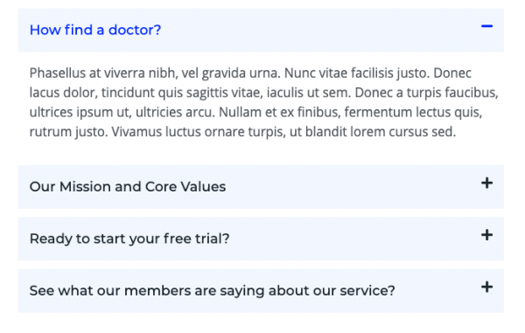Viewport: 525px width, 333px height.
Task: Click the Ready to start your free trial? title
Action: tap(129, 239)
